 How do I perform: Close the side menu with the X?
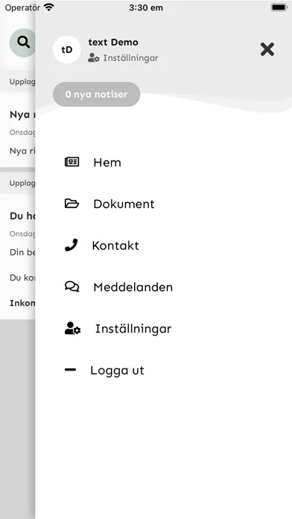(x=267, y=49)
